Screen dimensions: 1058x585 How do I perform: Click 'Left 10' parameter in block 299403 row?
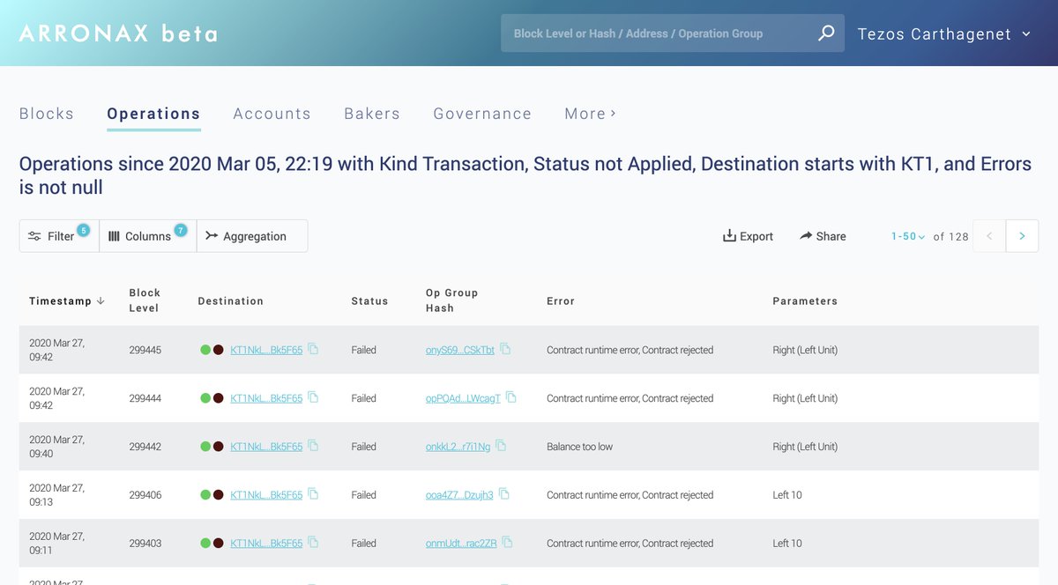[x=787, y=544]
